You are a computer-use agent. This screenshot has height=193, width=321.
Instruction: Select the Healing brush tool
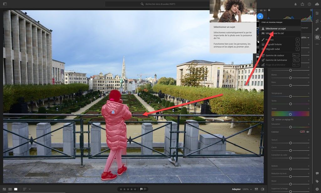tap(317, 29)
